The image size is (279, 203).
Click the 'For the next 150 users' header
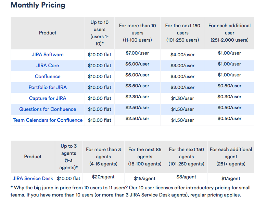pyautogui.click(x=182, y=33)
